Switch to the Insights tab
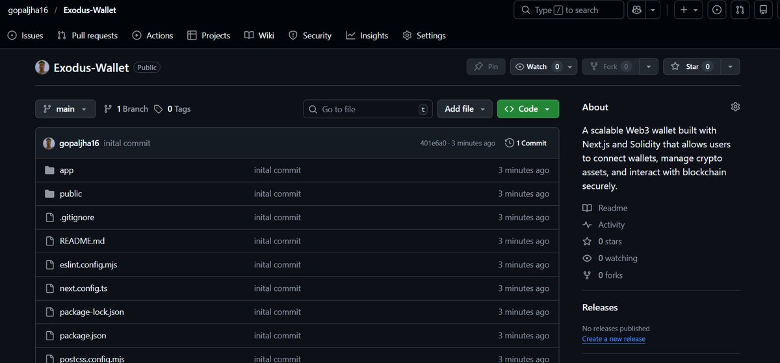The image size is (780, 363). tap(367, 36)
